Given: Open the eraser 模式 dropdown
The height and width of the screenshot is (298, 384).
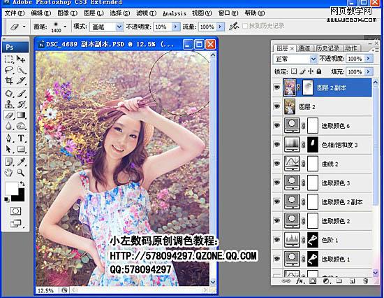Looking at the screenshot, I should (119, 27).
